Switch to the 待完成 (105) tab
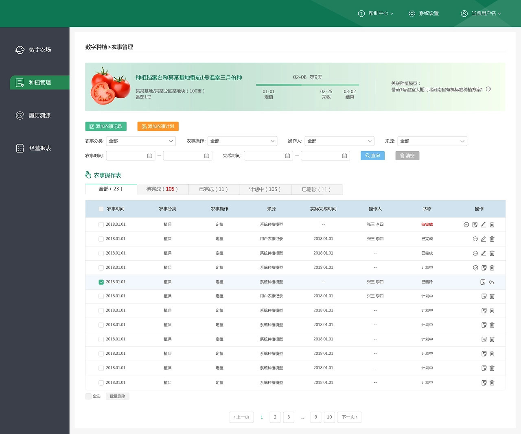The image size is (521, 434). point(162,189)
